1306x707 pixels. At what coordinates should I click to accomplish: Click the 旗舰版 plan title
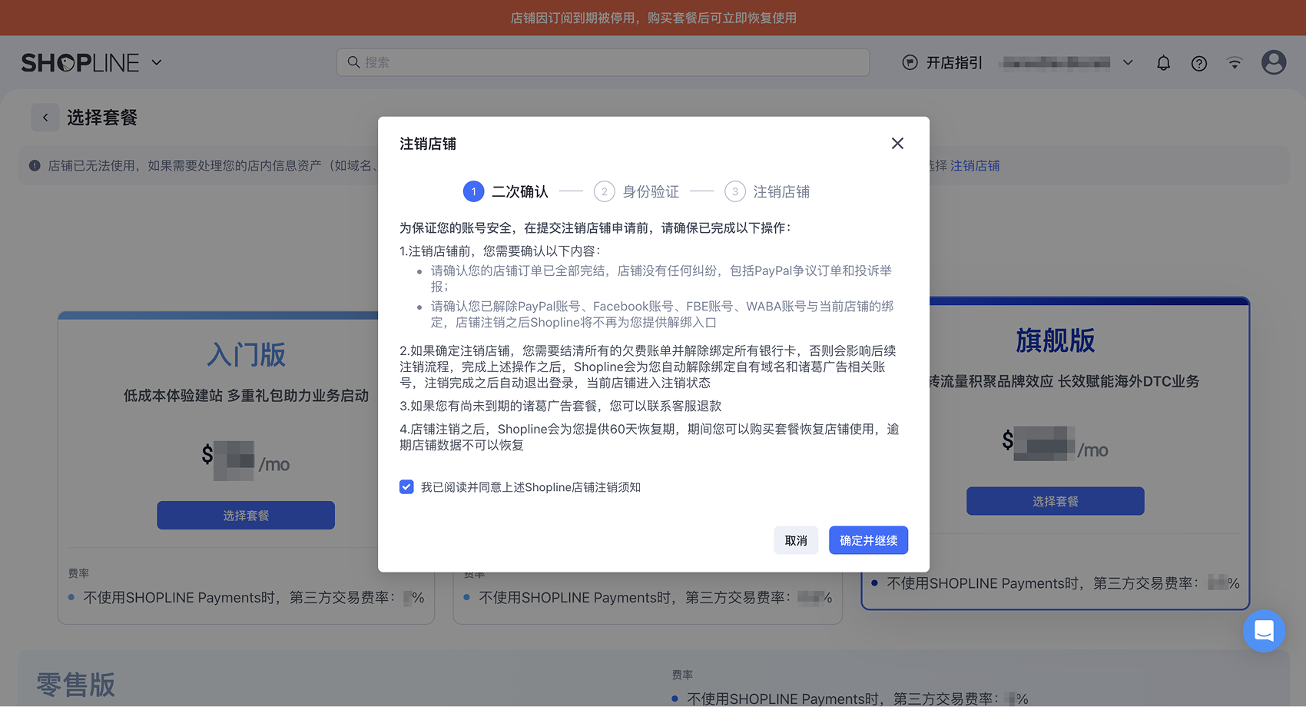click(1056, 340)
